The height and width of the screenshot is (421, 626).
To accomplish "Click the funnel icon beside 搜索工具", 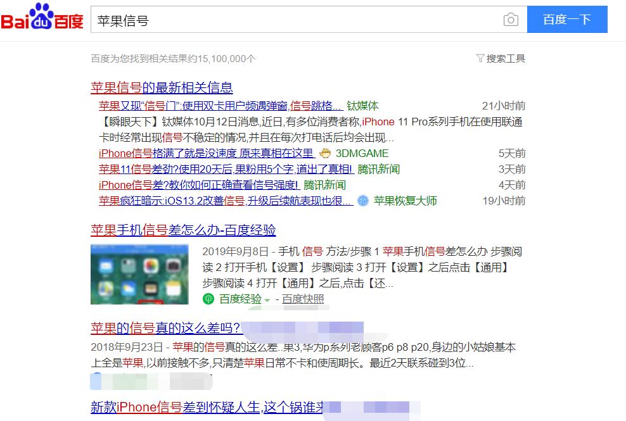I will coord(480,58).
